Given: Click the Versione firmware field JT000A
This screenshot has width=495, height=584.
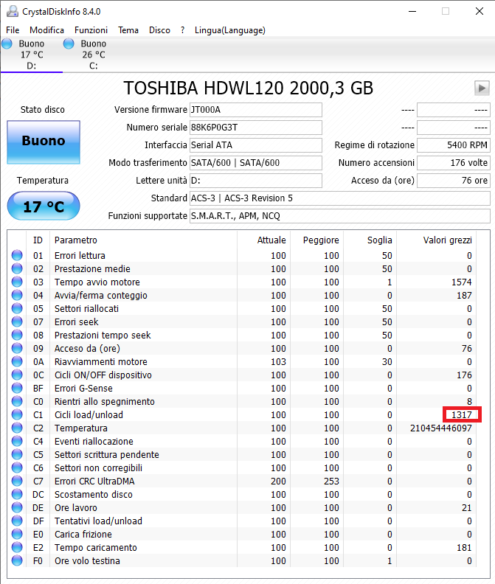Looking at the screenshot, I should 256,109.
